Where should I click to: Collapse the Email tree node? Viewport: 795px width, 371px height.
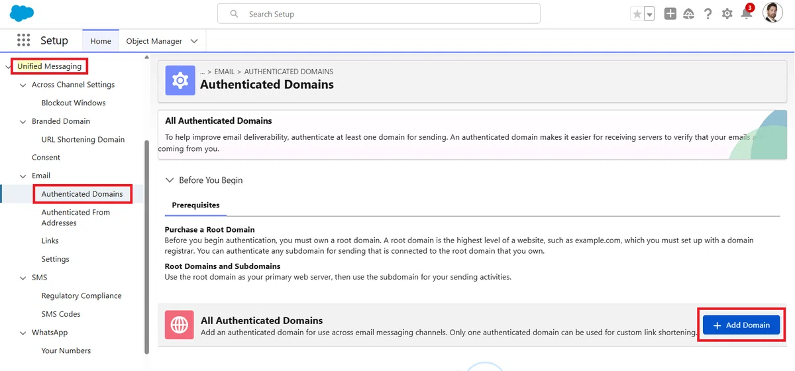pos(23,176)
